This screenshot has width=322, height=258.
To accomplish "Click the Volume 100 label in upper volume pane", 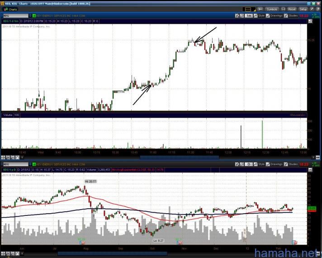I will click(11, 115).
